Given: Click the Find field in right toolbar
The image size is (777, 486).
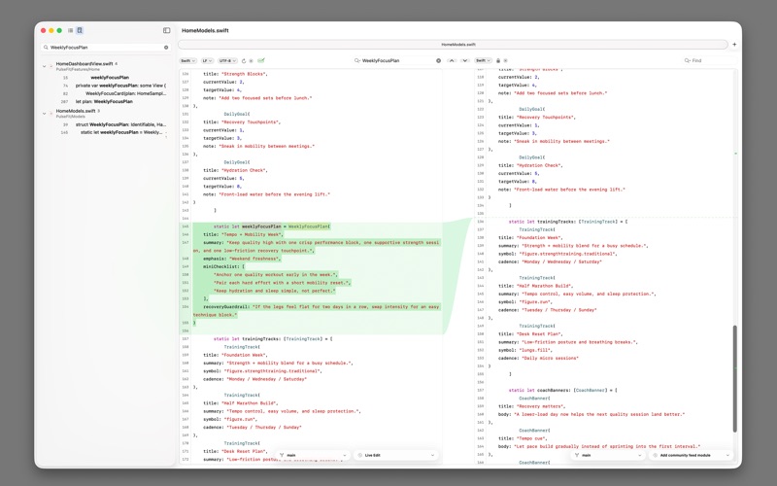Looking at the screenshot, I should (x=708, y=60).
